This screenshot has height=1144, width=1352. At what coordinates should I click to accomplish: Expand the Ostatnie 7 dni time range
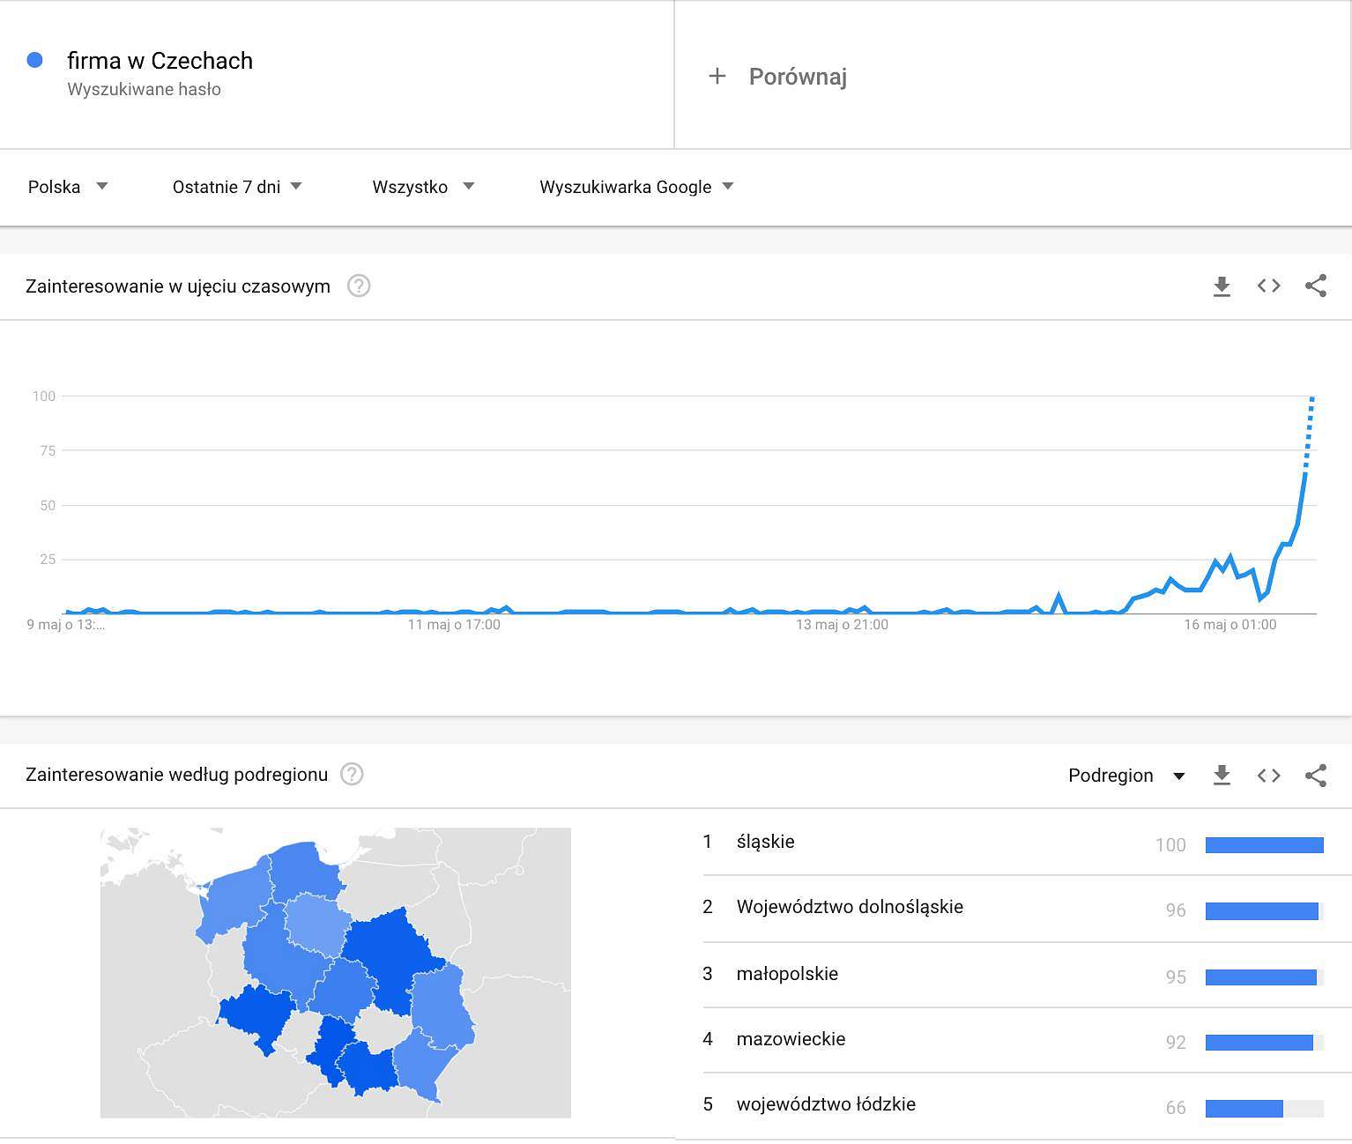[237, 187]
